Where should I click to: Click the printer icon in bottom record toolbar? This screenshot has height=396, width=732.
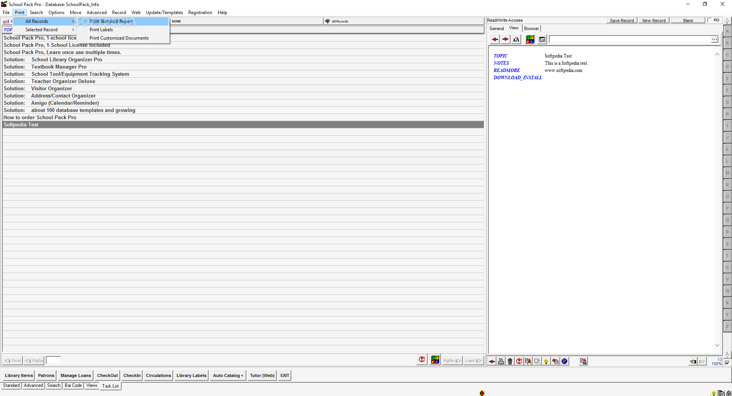[x=501, y=361]
